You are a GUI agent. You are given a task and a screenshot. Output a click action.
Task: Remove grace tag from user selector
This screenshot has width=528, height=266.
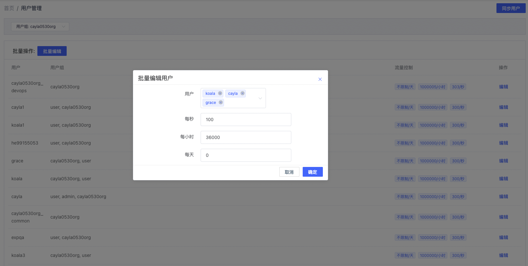(x=221, y=102)
